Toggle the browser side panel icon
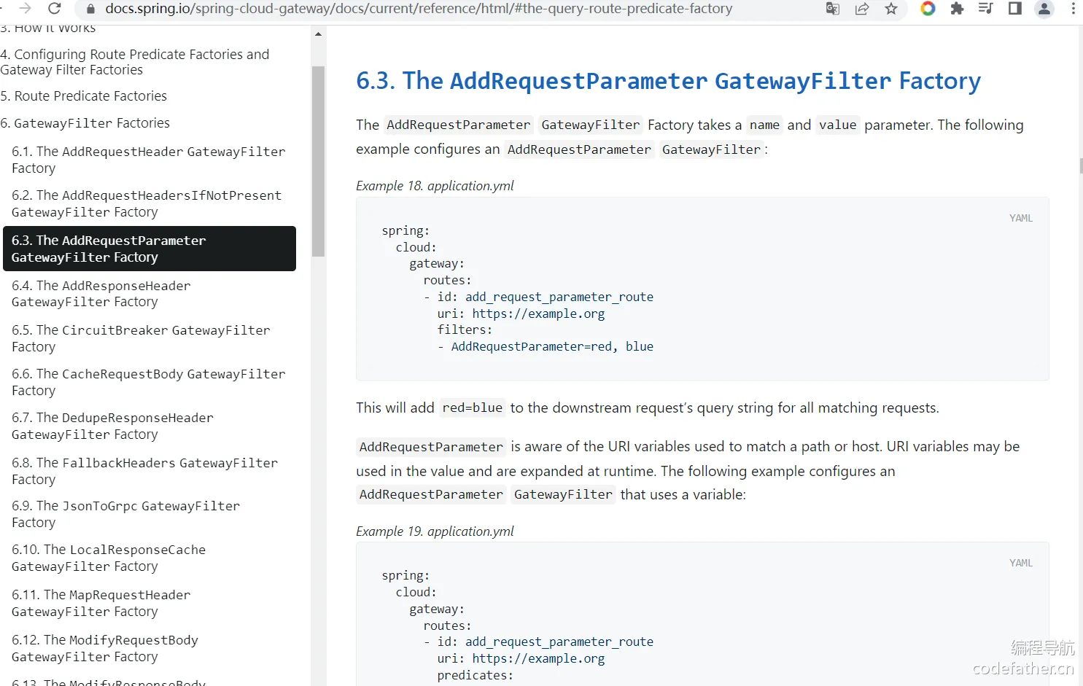The image size is (1083, 686). [x=1014, y=9]
